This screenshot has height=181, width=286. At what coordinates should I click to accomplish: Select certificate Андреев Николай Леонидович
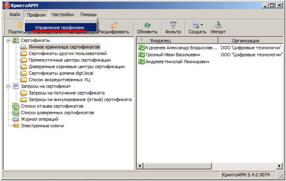click(x=177, y=62)
